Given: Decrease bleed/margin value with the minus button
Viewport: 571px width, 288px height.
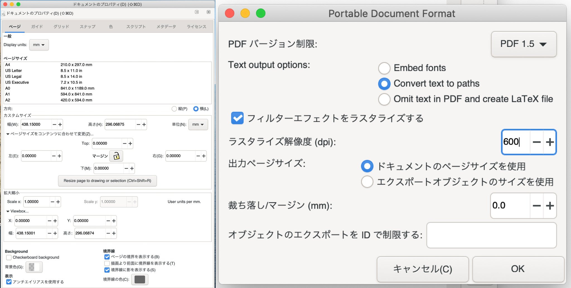Looking at the screenshot, I should click(536, 206).
